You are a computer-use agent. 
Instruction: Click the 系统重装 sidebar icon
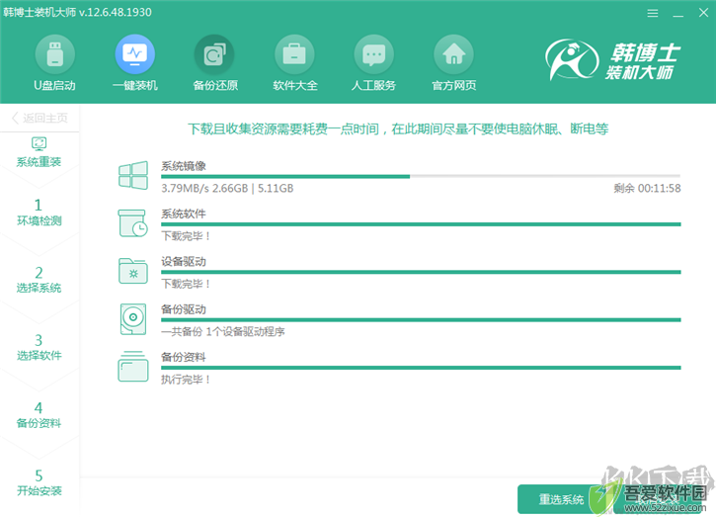pos(39,144)
